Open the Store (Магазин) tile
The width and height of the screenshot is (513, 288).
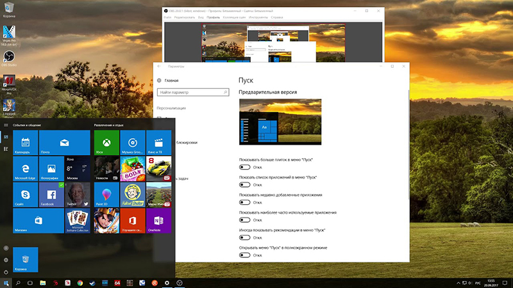pos(38,221)
